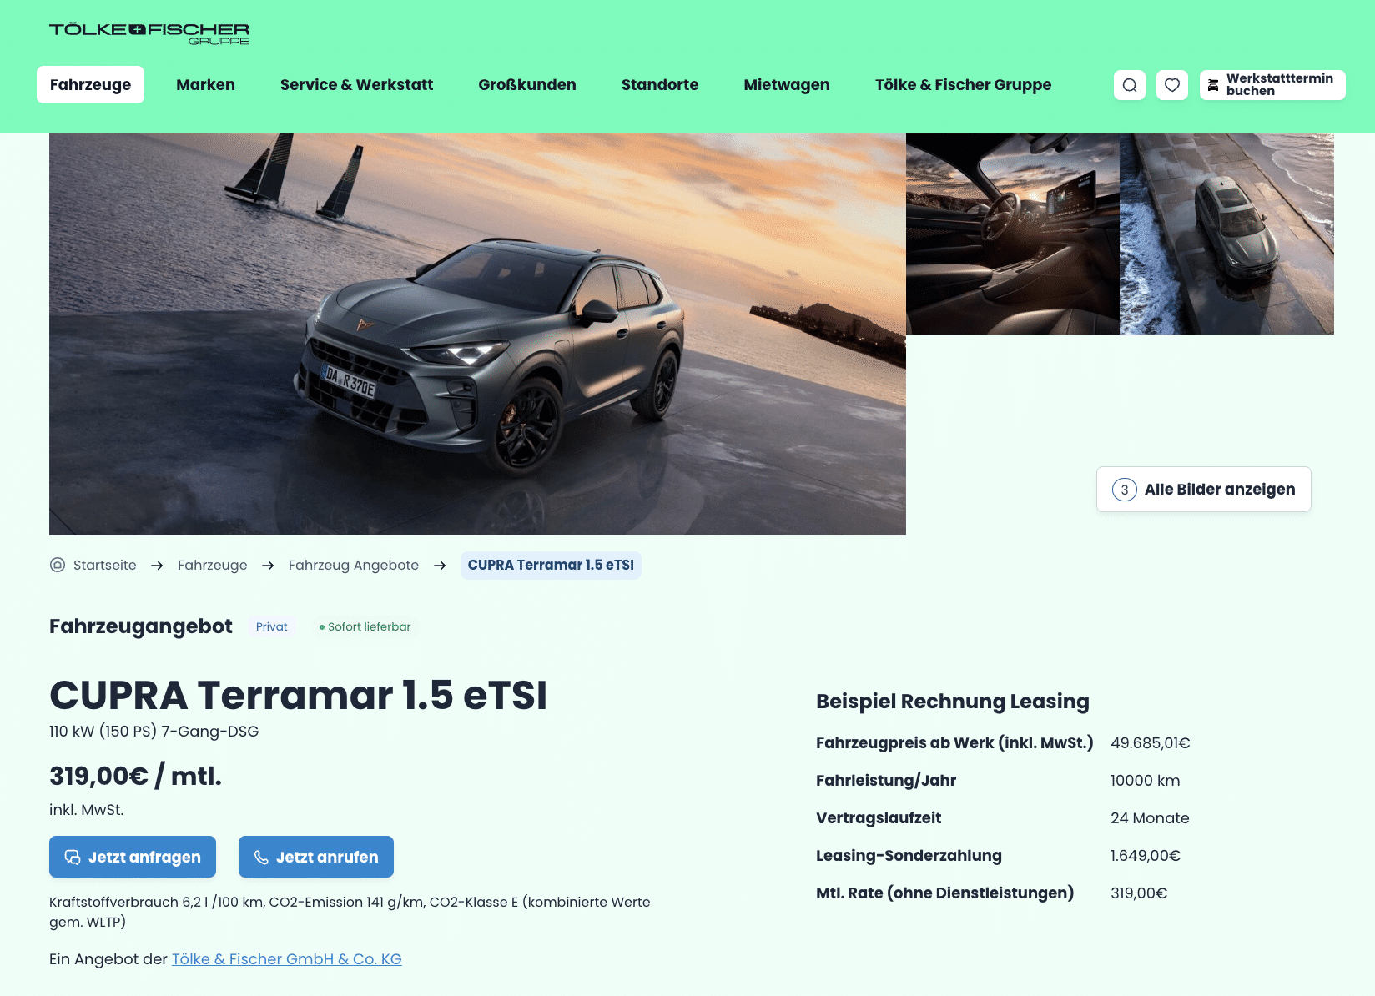
Task: Open the aerial car view thumbnail
Action: coord(1226,234)
